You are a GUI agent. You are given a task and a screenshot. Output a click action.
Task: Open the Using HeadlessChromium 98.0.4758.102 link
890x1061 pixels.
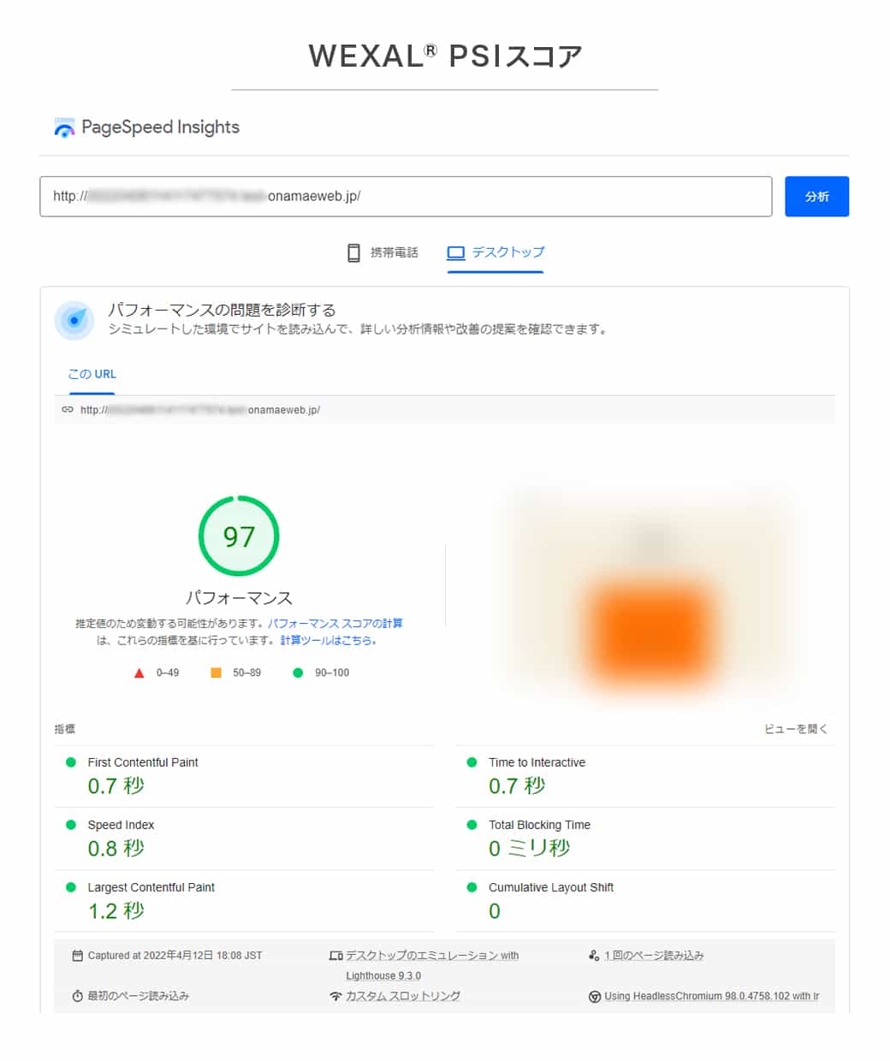(x=712, y=996)
